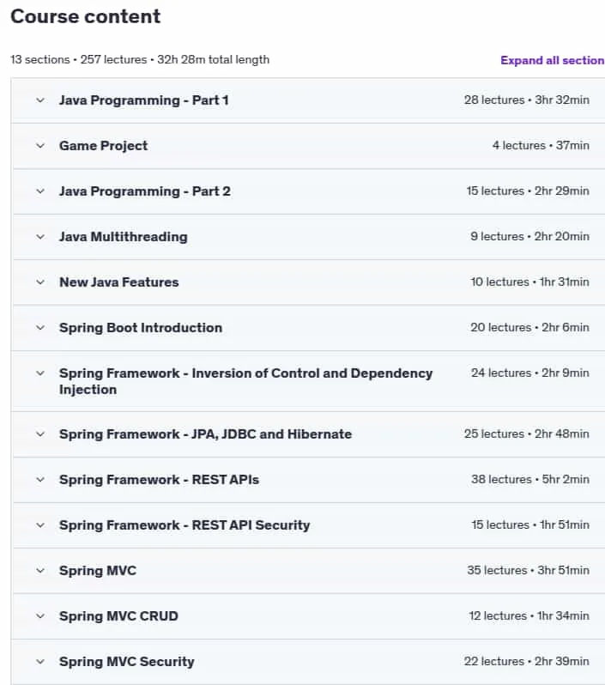Expand the Spring Boot Introduction chevron
The height and width of the screenshot is (685, 605).
point(40,328)
